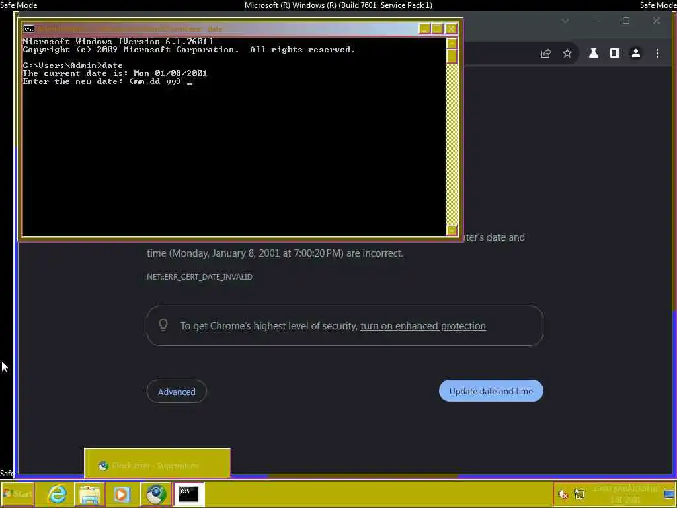Viewport: 677px width, 508px height.
Task: Maximize the Command Prompt window
Action: pyautogui.click(x=438, y=29)
